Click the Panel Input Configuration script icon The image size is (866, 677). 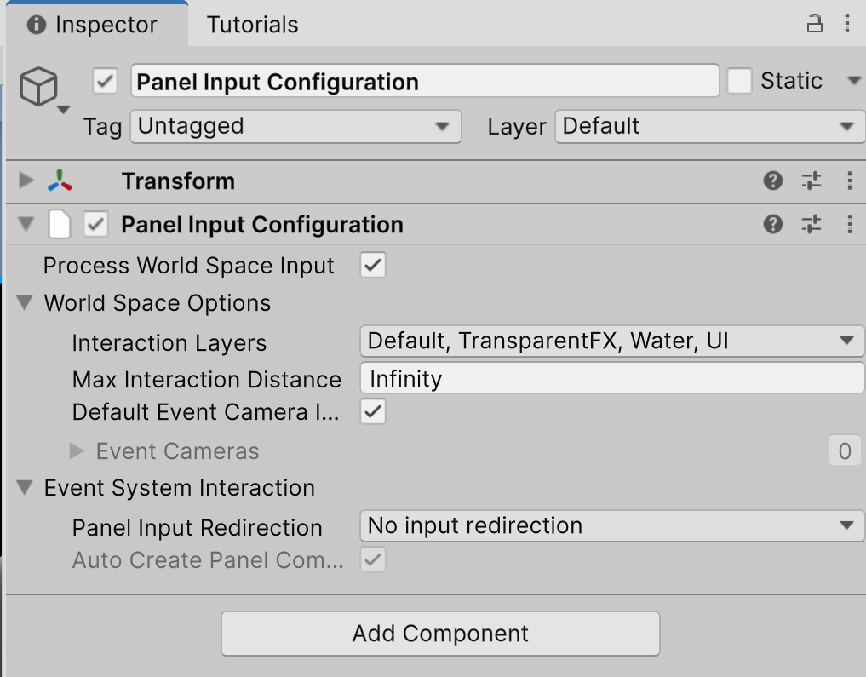tap(60, 224)
